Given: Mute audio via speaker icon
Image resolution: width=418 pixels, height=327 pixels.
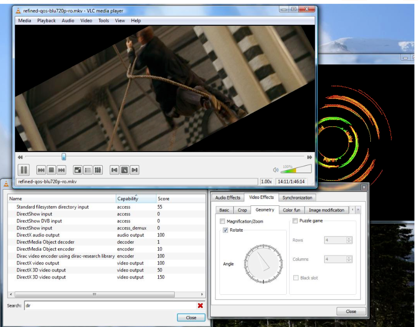Looking at the screenshot, I should click(276, 170).
